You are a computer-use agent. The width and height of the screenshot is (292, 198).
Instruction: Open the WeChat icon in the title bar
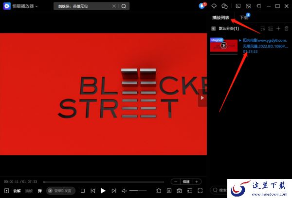224,6
